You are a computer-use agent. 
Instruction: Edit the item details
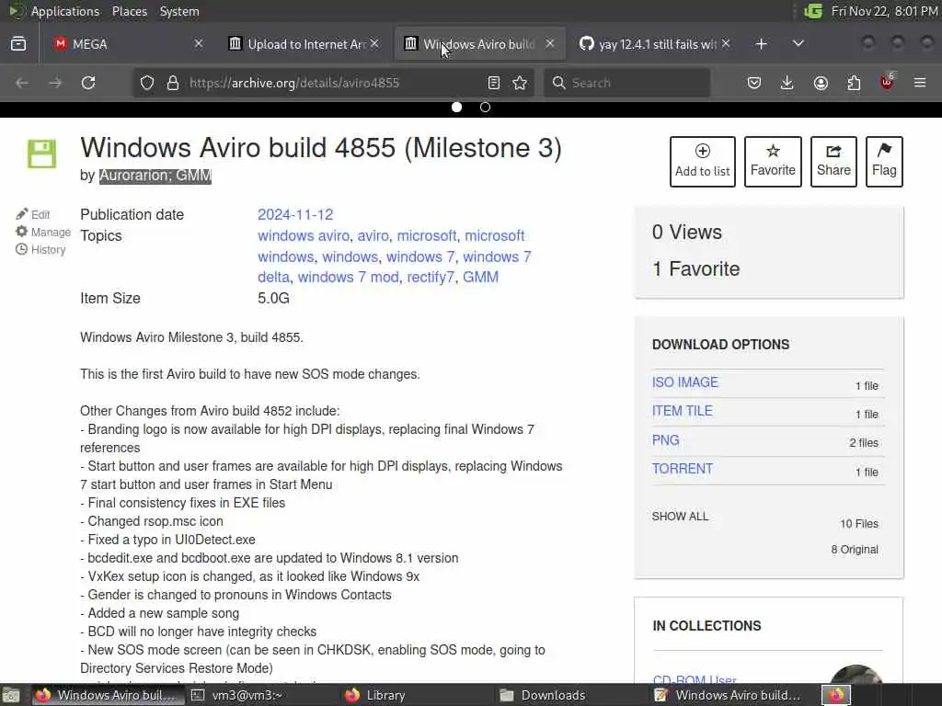tap(34, 214)
